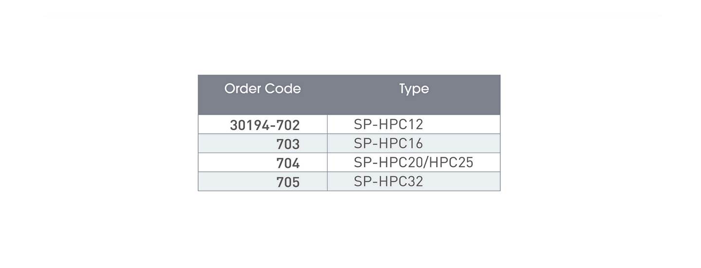
Task: Click the word Order in header
Action: [x=242, y=89]
